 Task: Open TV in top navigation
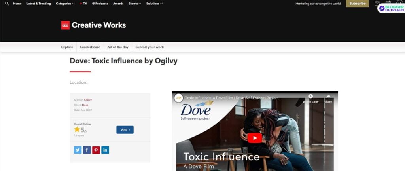(83, 4)
